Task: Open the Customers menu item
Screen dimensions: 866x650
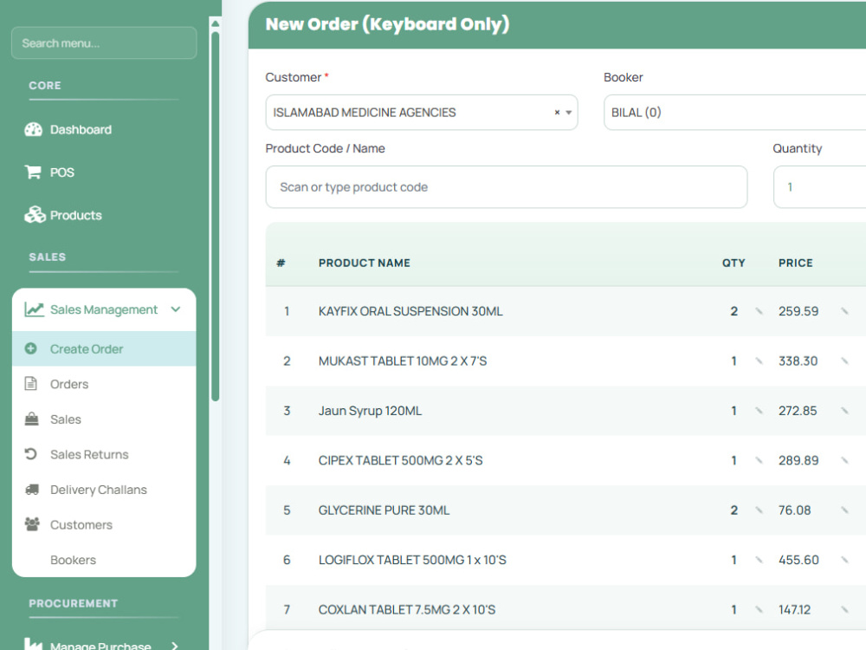Action: [x=104, y=524]
